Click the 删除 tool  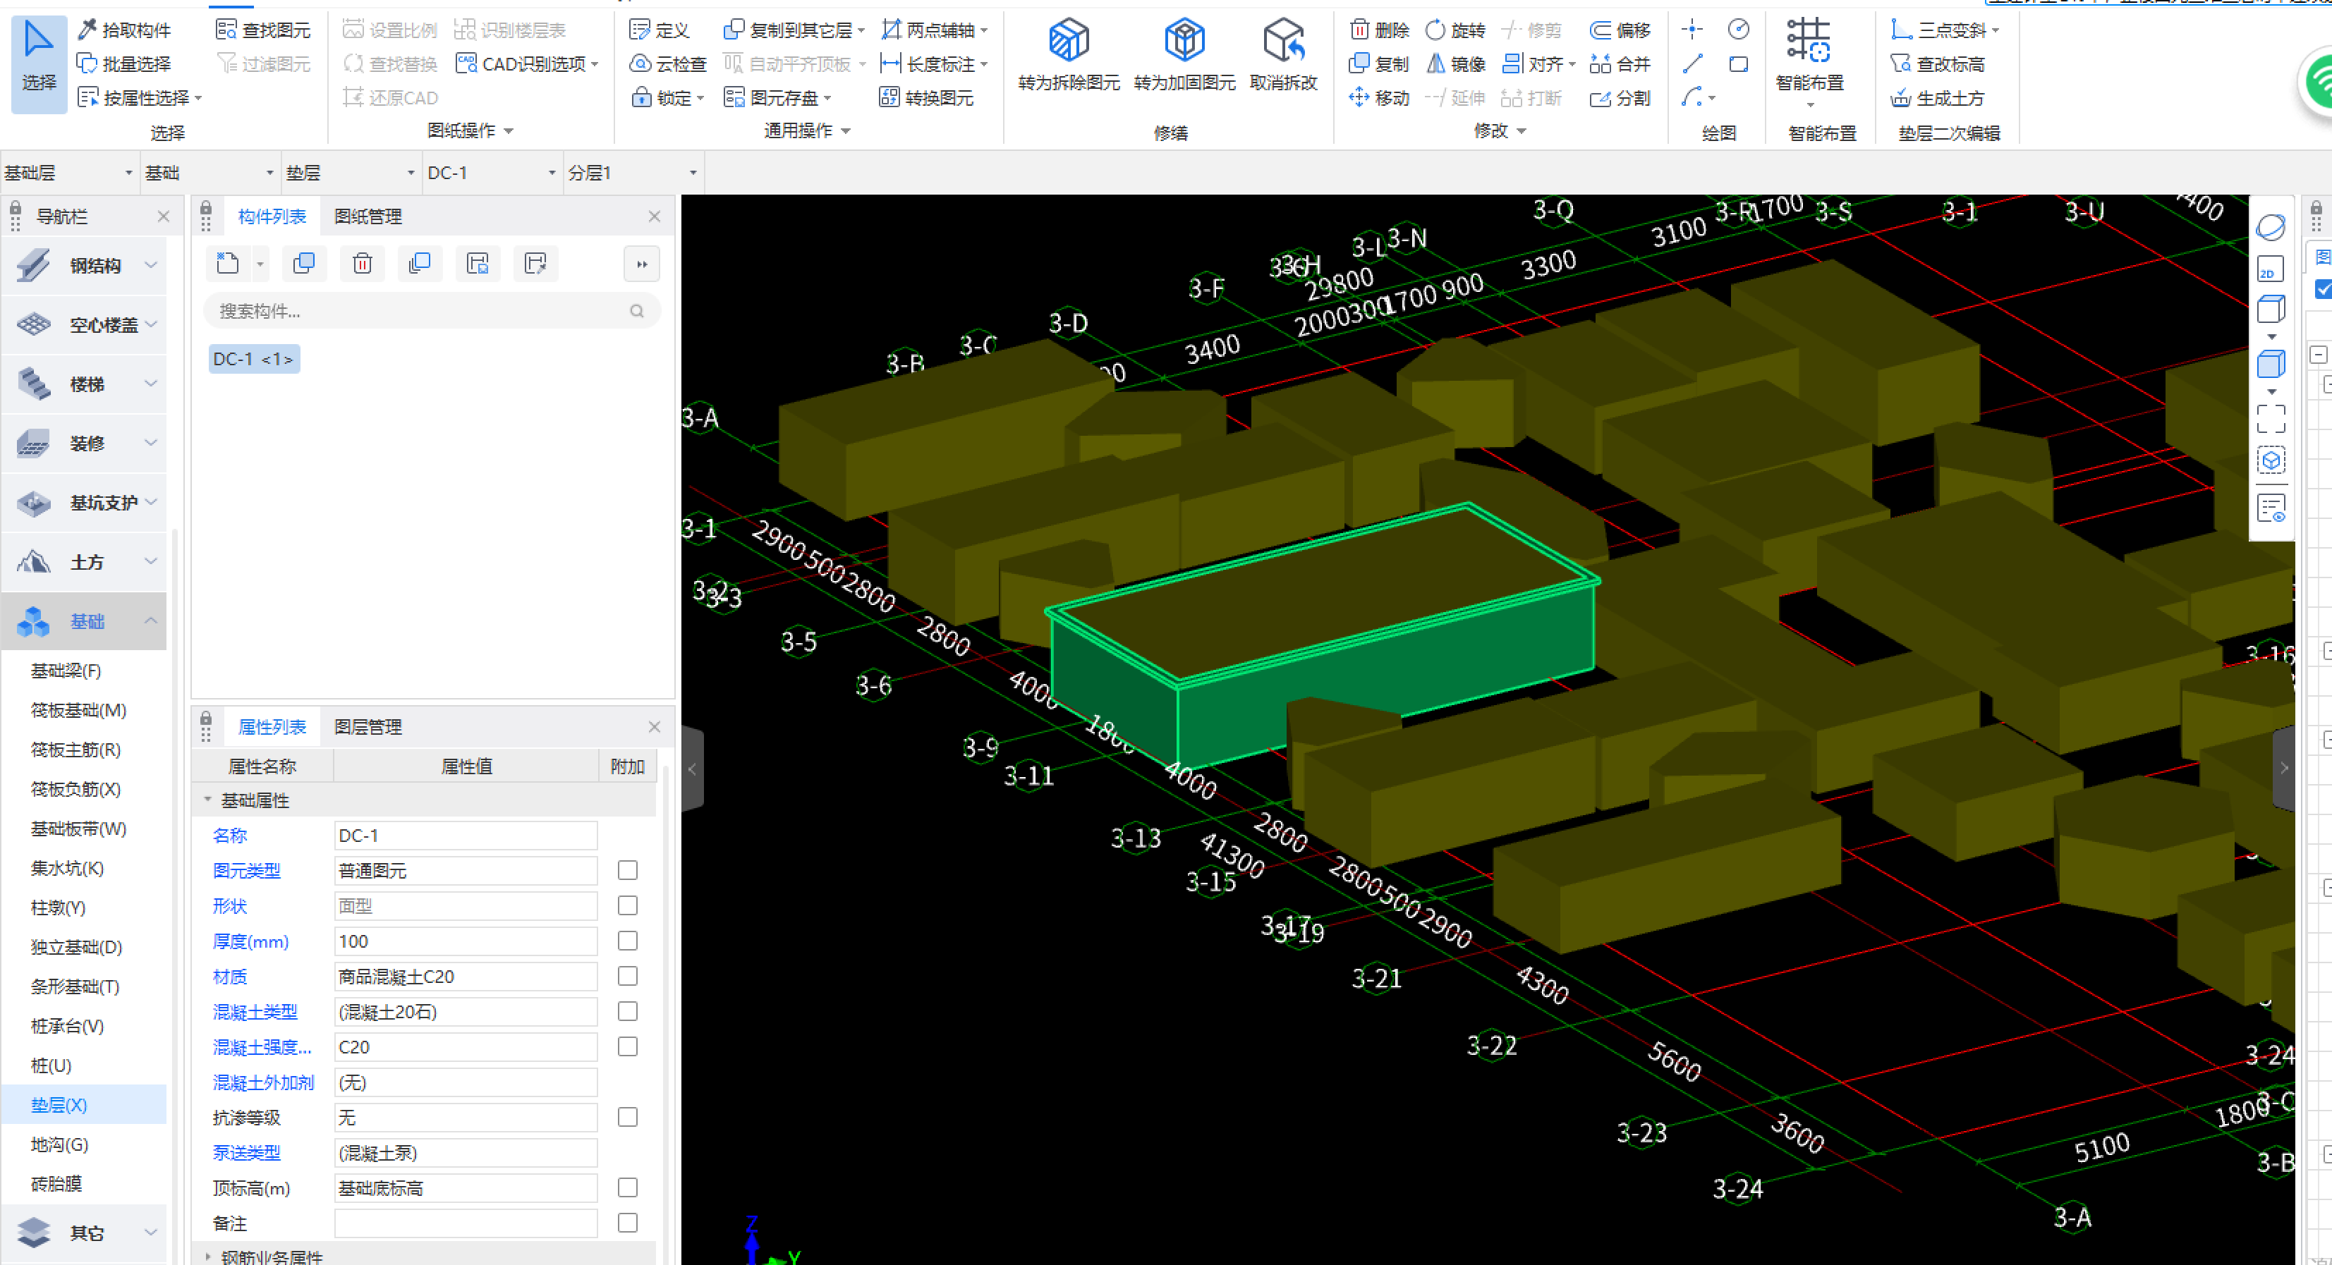tap(1380, 30)
